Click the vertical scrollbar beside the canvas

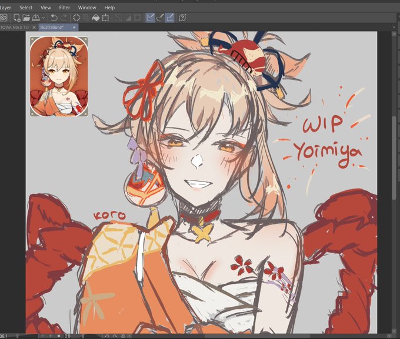[394, 158]
